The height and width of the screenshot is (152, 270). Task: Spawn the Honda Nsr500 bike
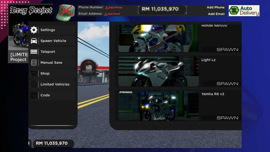click(227, 50)
